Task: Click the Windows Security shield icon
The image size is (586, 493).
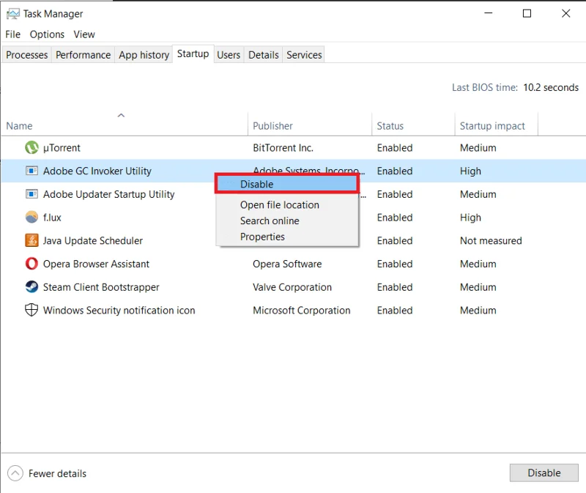Action: coord(31,310)
